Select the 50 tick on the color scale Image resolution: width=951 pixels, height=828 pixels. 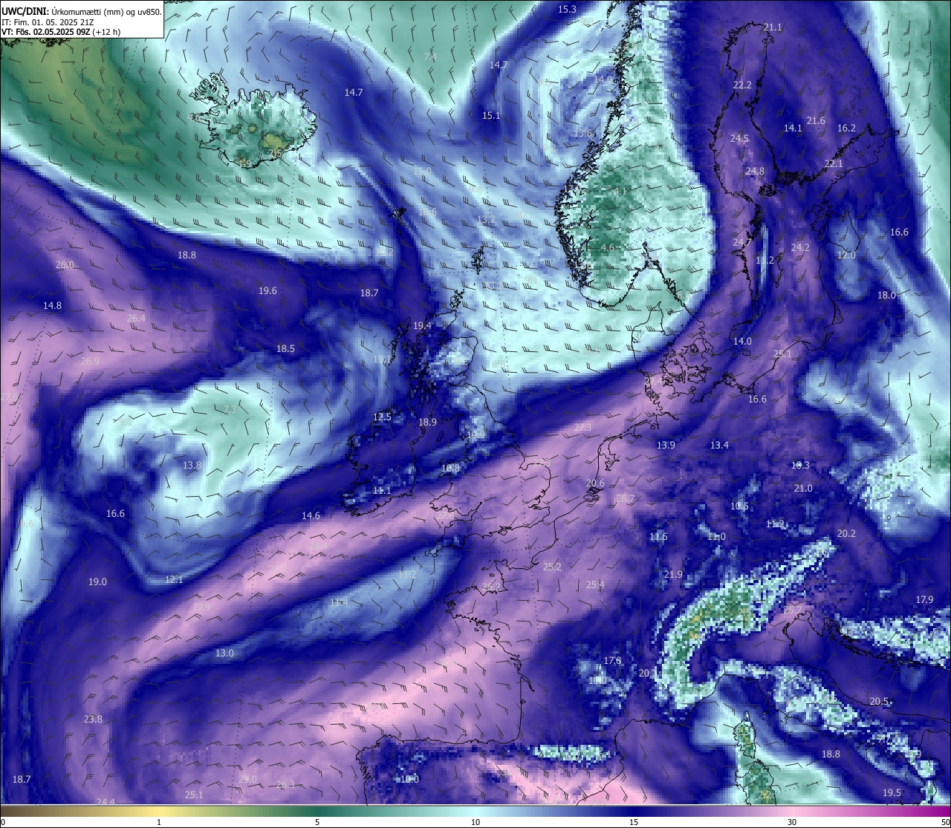(x=945, y=821)
